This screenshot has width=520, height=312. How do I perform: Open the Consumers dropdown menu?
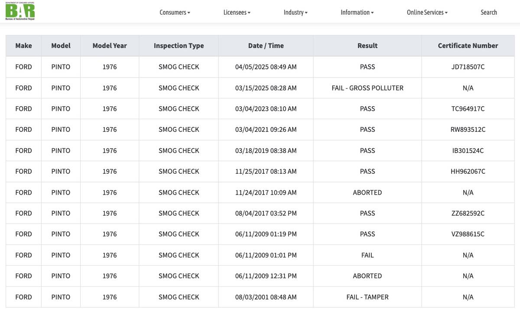click(x=175, y=13)
